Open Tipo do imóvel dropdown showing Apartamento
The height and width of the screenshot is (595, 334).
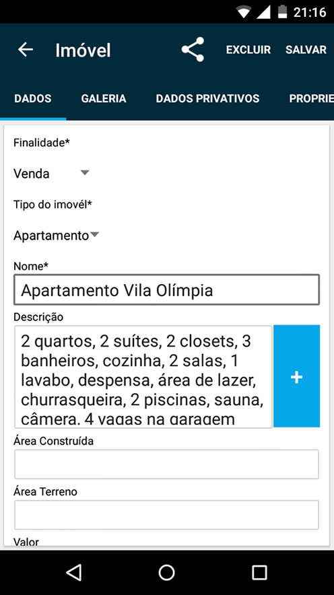coord(56,236)
